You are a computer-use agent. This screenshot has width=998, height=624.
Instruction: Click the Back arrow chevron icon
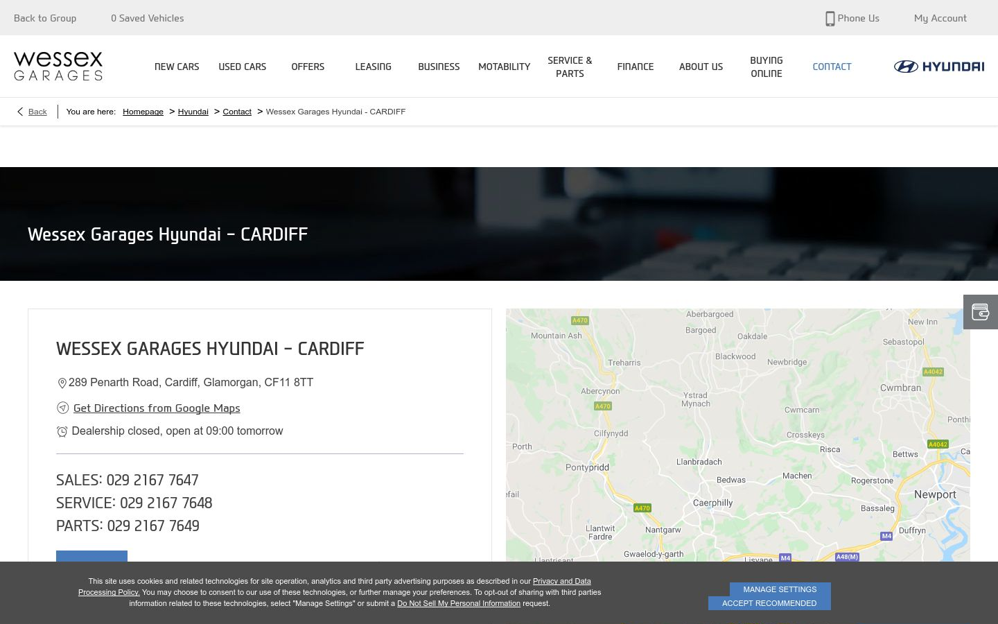point(20,112)
